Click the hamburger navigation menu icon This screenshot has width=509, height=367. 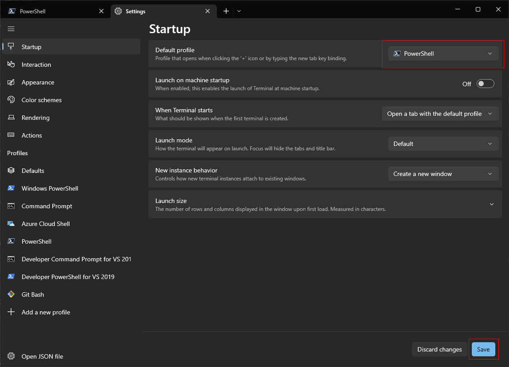pyautogui.click(x=11, y=29)
